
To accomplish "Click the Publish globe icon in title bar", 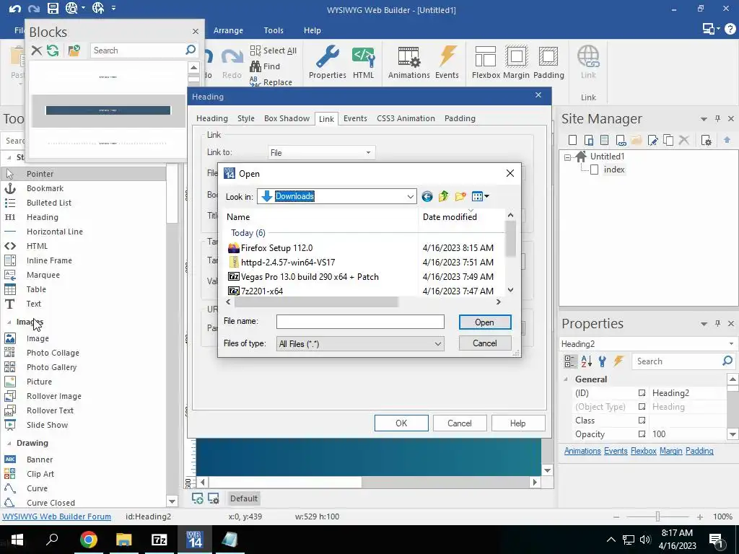I will (98, 8).
